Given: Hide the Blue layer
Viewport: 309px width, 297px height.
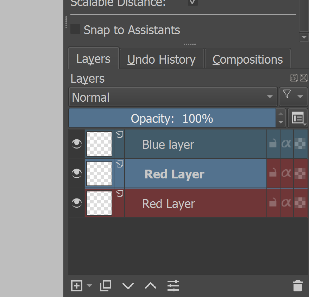Looking at the screenshot, I should click(76, 144).
